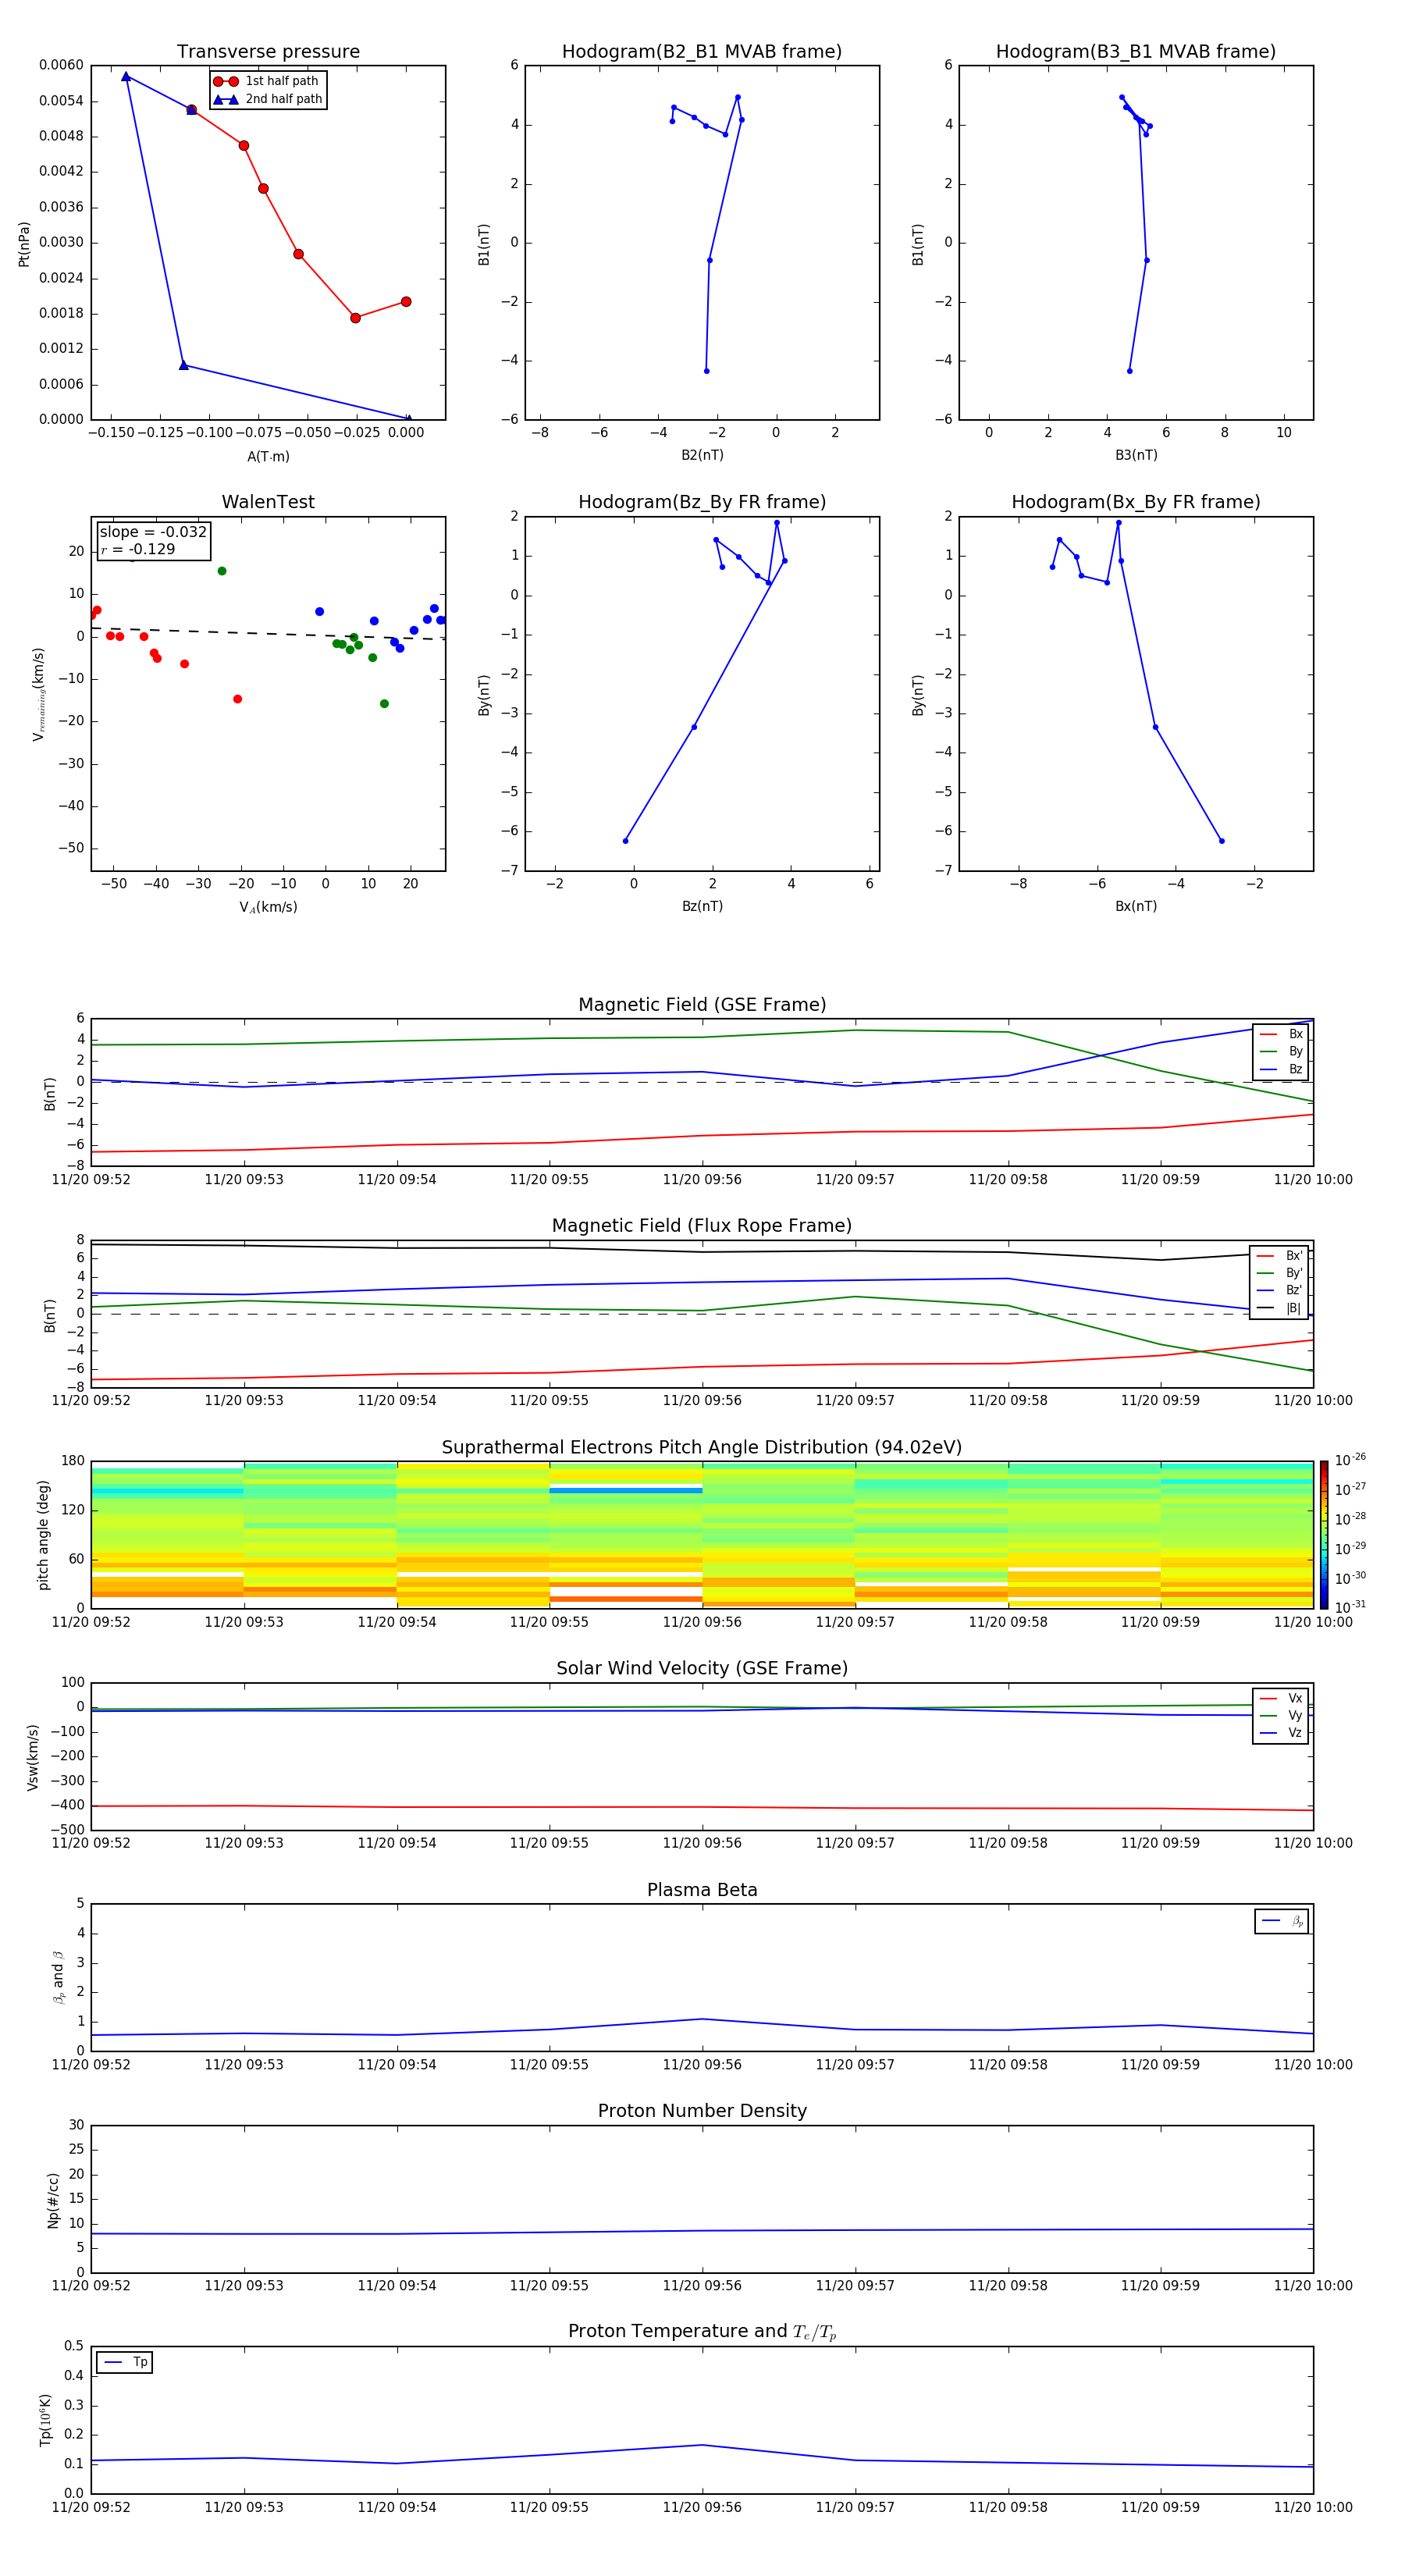This screenshot has height=2576, width=1405.
Task: Click the "Bx'" entry in flux rope legend
Action: pyautogui.click(x=1280, y=1256)
